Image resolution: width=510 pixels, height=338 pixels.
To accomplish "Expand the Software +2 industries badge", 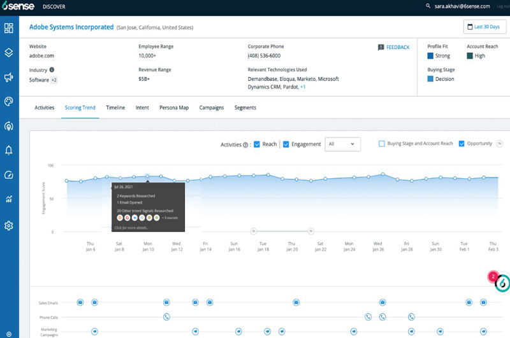I will (x=54, y=80).
